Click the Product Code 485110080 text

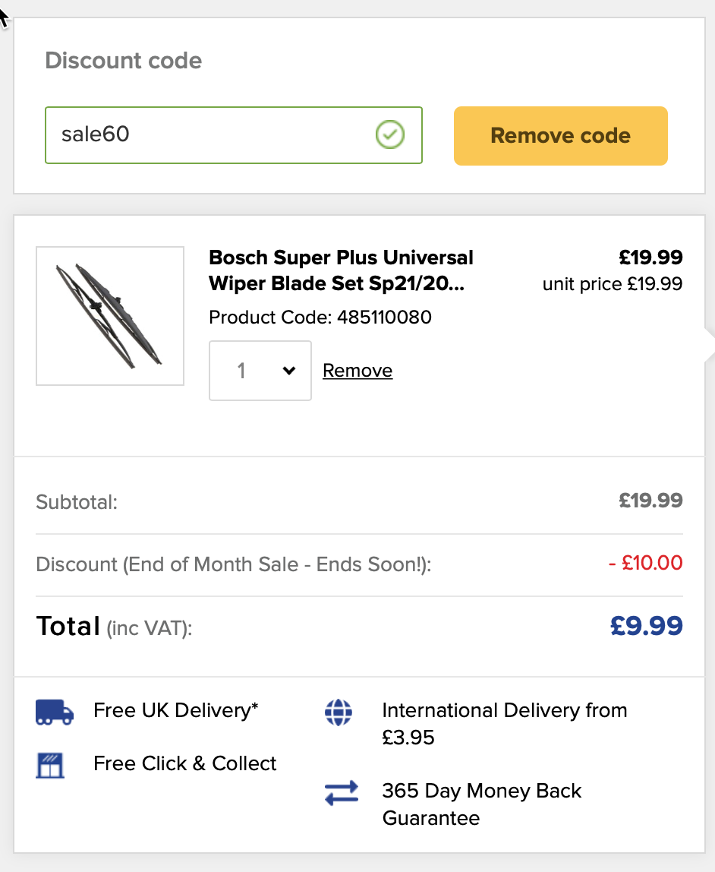320,317
